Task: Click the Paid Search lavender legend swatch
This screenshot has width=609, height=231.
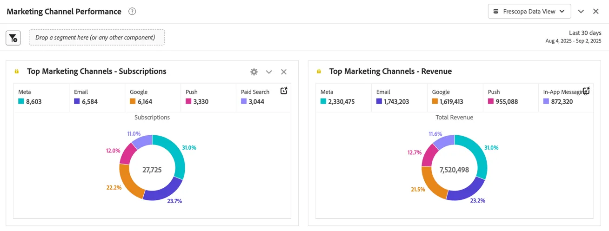Action: pos(244,101)
